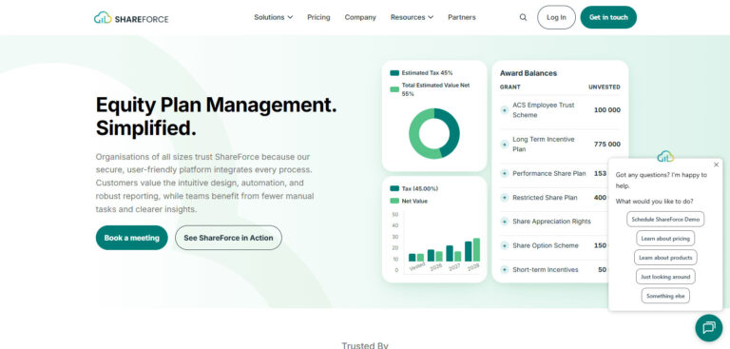Click the Award Balances heading

pos(528,73)
